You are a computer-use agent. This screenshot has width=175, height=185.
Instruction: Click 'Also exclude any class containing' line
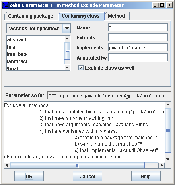[x=63, y=157]
